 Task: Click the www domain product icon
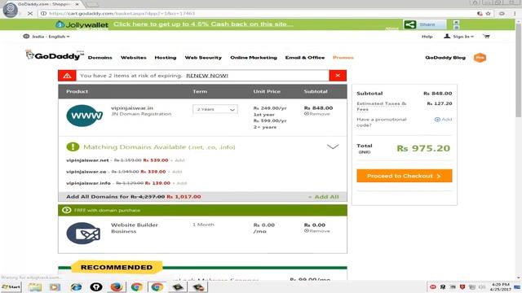click(84, 116)
